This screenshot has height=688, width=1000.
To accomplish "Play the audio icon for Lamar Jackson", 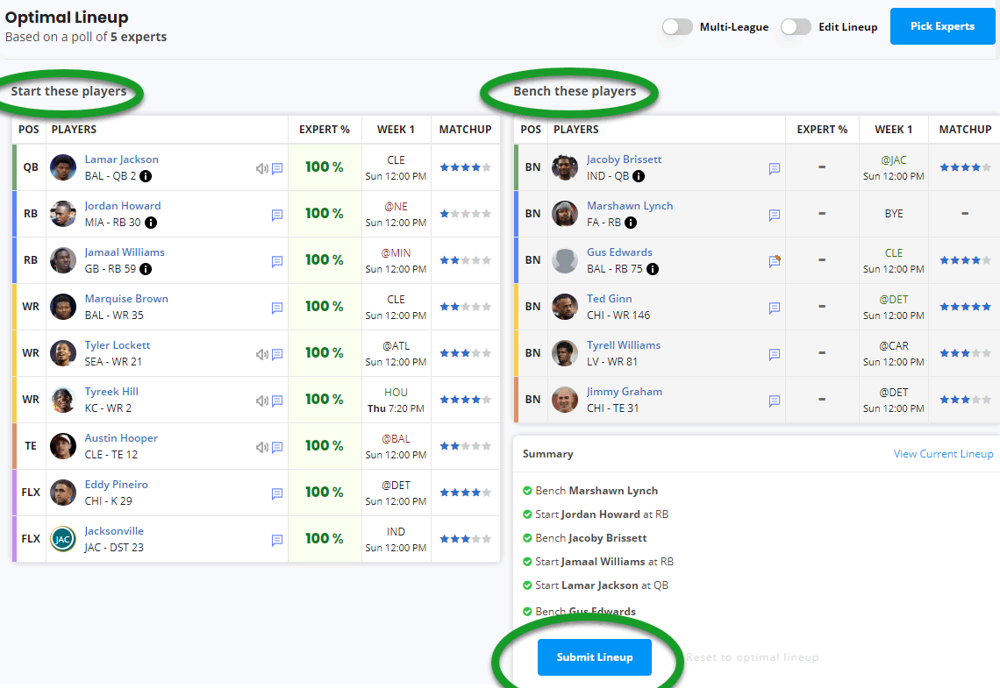I will click(x=262, y=169).
